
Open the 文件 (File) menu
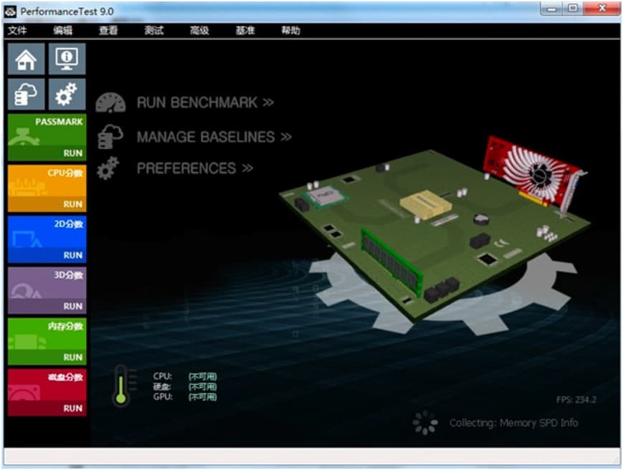click(17, 31)
